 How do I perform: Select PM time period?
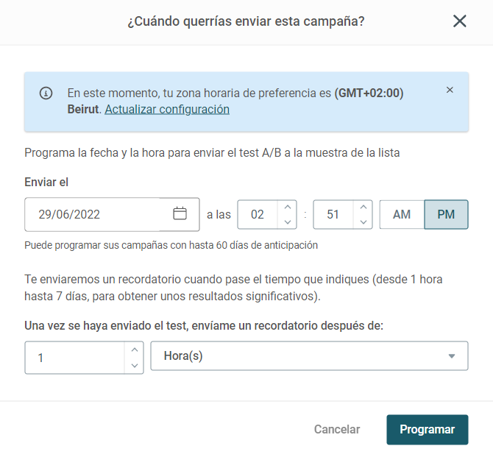(446, 214)
